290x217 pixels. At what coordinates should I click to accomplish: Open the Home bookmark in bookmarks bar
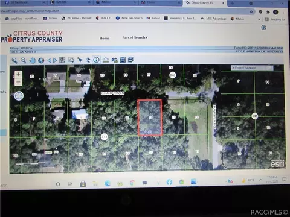point(50,18)
